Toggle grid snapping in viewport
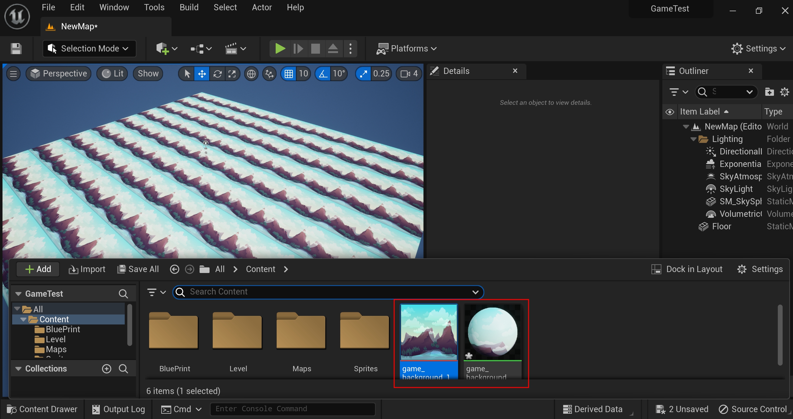The image size is (793, 419). pyautogui.click(x=288, y=74)
